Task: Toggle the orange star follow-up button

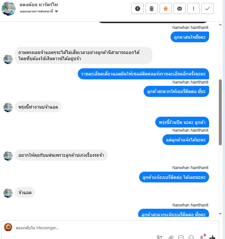Action: point(165,8)
